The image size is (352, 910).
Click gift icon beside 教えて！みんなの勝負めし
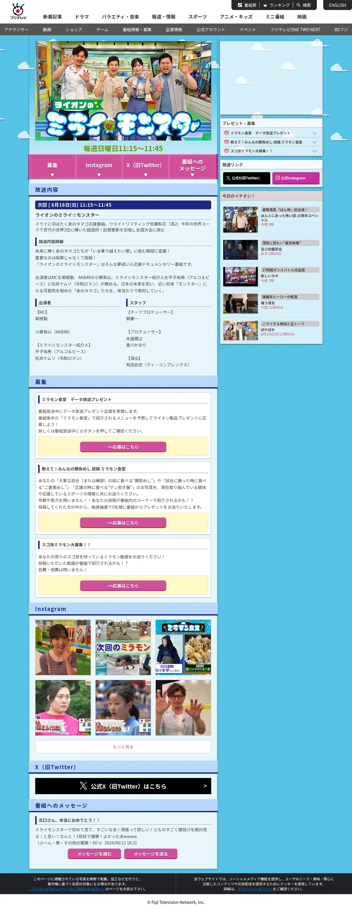pos(226,142)
